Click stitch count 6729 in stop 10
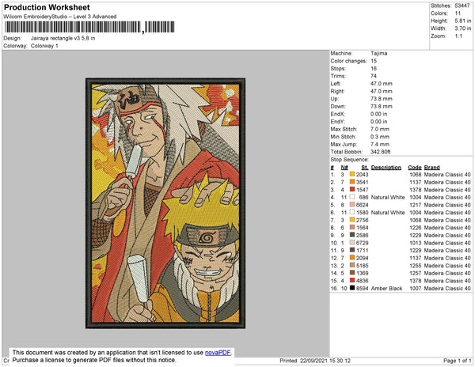Screen dimensions: 475x367 pos(363,243)
